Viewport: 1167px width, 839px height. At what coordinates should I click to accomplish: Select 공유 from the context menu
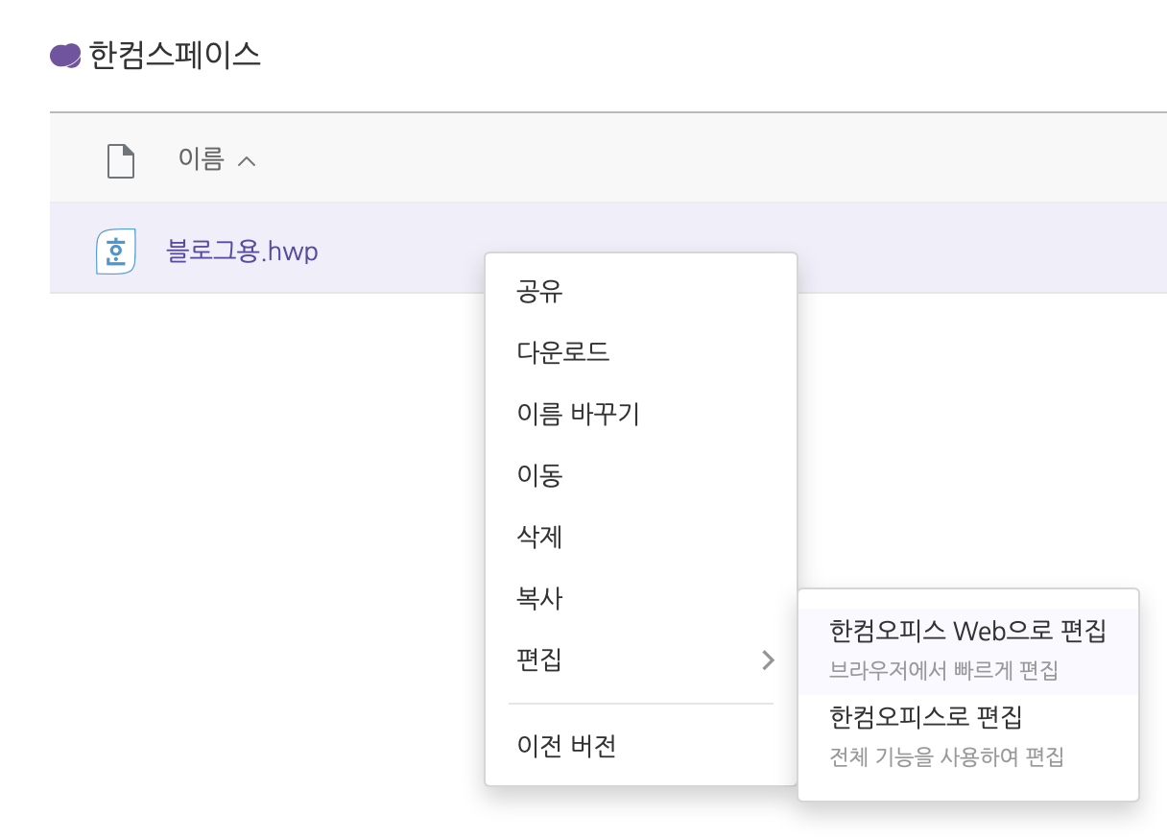pyautogui.click(x=641, y=292)
